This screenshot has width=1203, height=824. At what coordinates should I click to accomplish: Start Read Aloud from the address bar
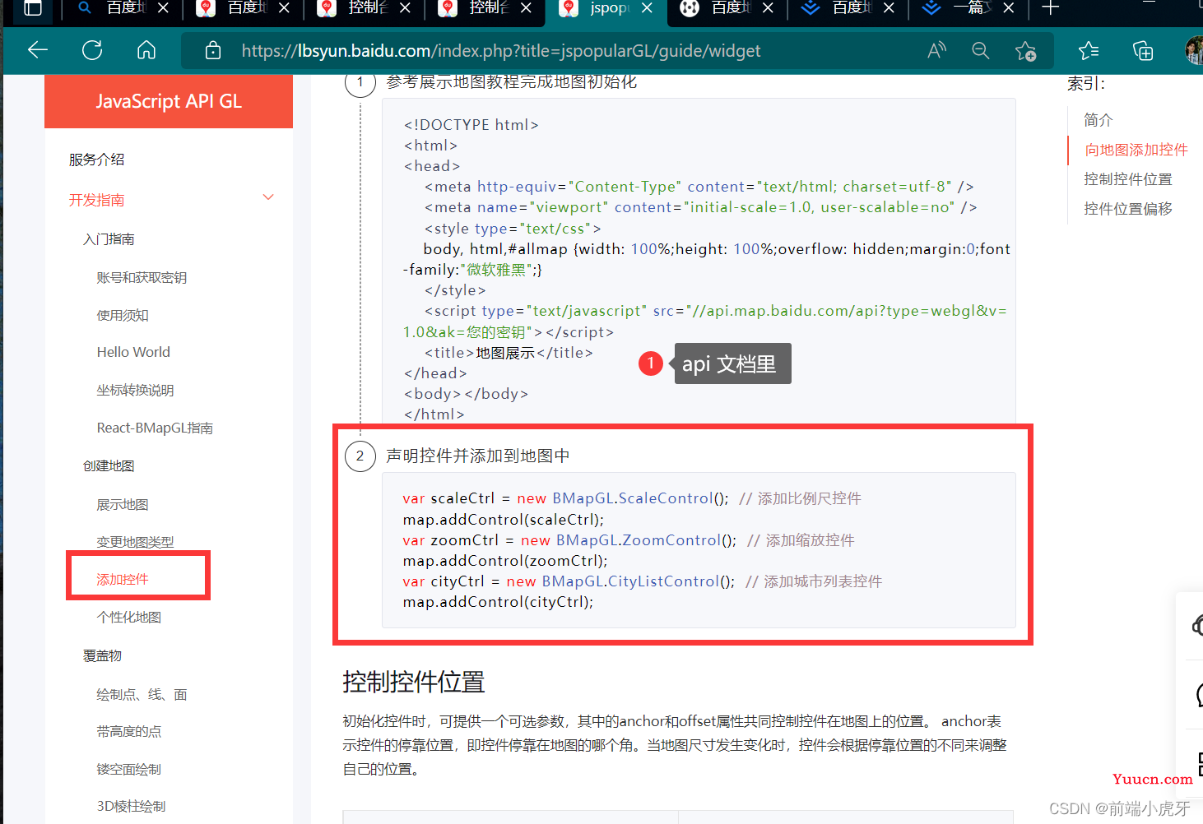point(936,51)
